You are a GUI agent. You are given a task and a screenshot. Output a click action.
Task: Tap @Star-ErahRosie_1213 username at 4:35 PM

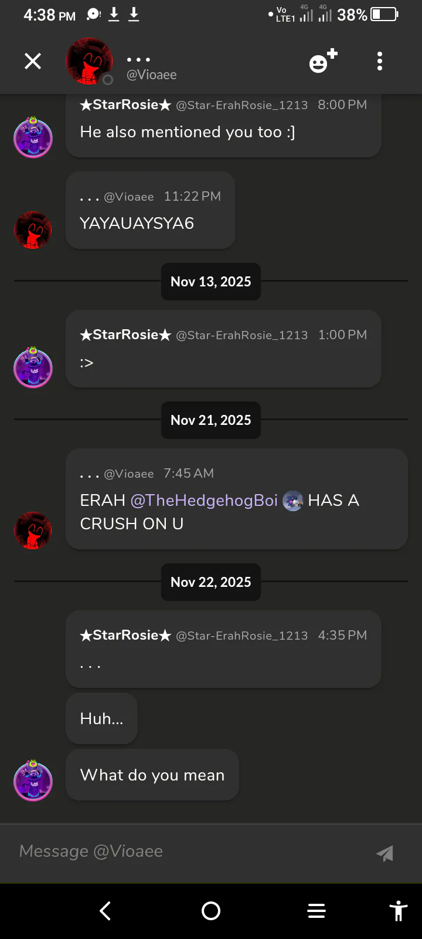(241, 636)
